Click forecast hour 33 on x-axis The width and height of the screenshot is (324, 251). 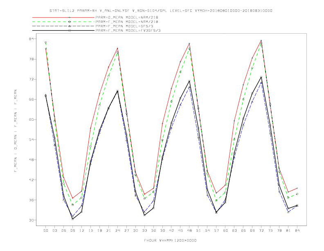(x=144, y=230)
